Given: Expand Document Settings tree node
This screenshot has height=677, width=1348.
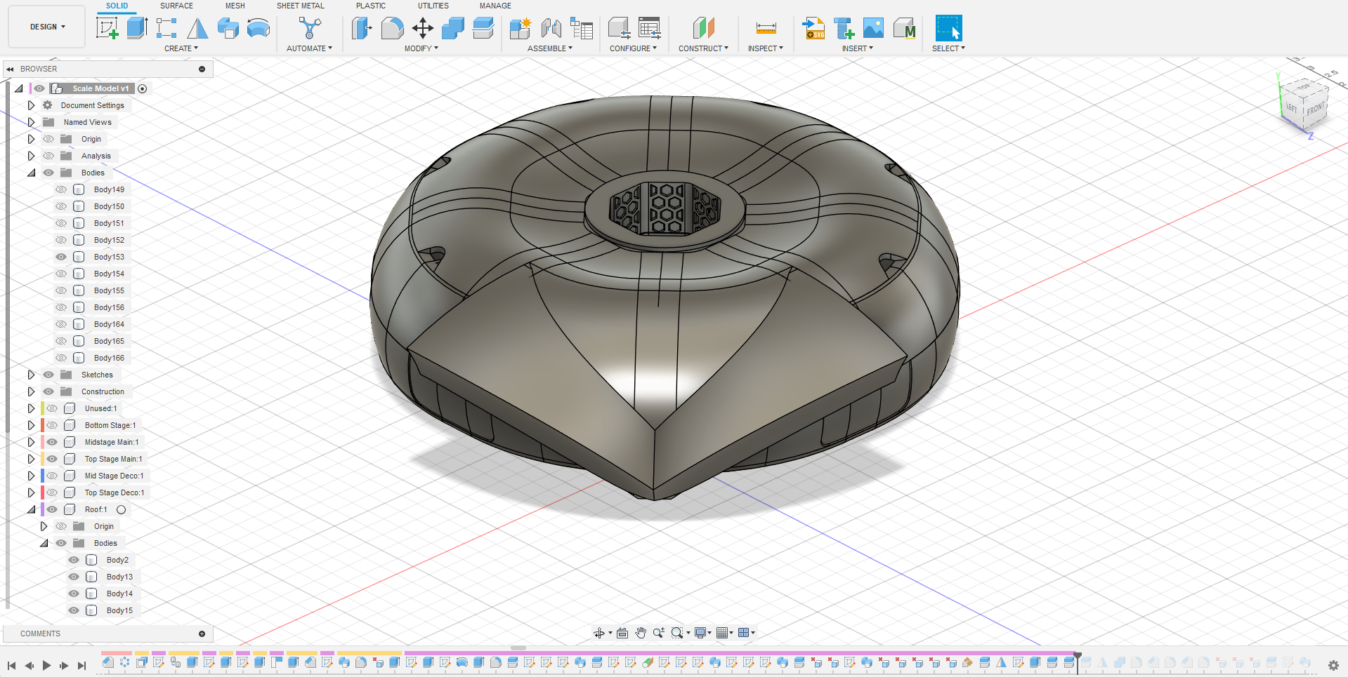Looking at the screenshot, I should pyautogui.click(x=31, y=105).
